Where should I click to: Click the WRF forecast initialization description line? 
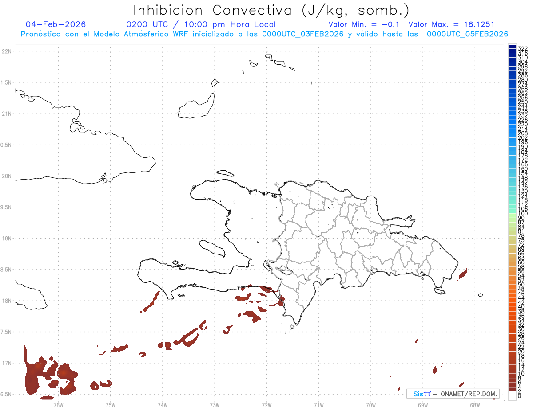(265, 34)
